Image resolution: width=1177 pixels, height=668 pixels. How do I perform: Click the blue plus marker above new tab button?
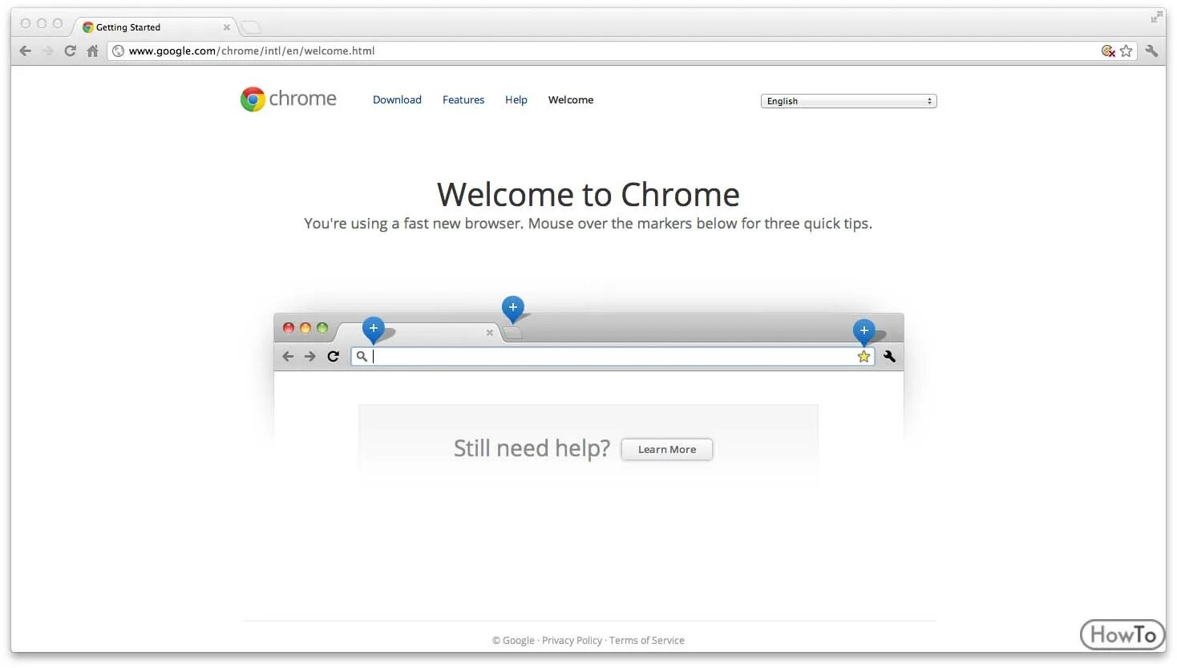(x=512, y=308)
